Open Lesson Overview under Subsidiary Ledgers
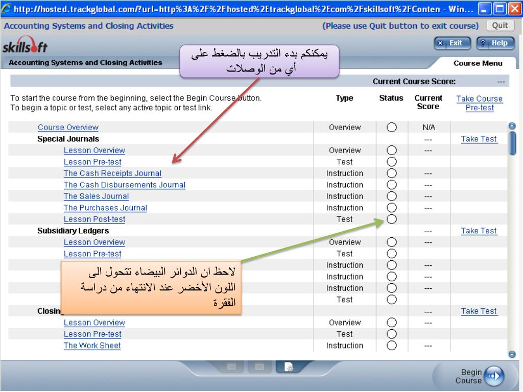This screenshot has width=523, height=392. (x=94, y=242)
